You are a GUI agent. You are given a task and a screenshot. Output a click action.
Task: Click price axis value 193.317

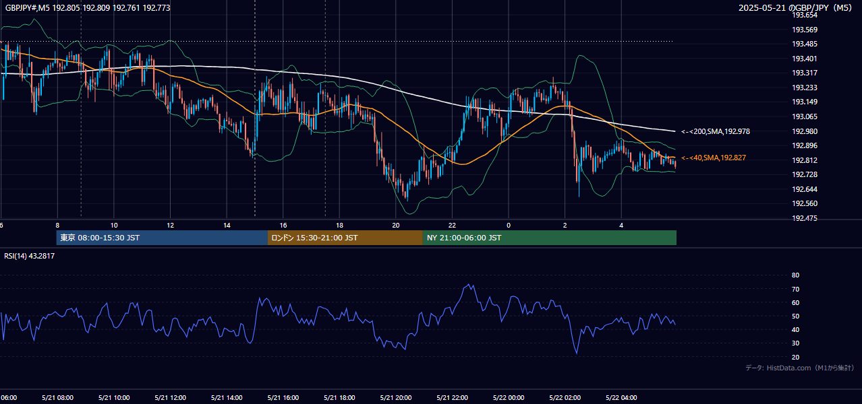804,73
